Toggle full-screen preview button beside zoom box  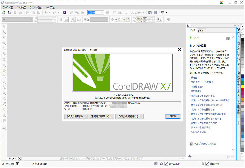[107, 13]
